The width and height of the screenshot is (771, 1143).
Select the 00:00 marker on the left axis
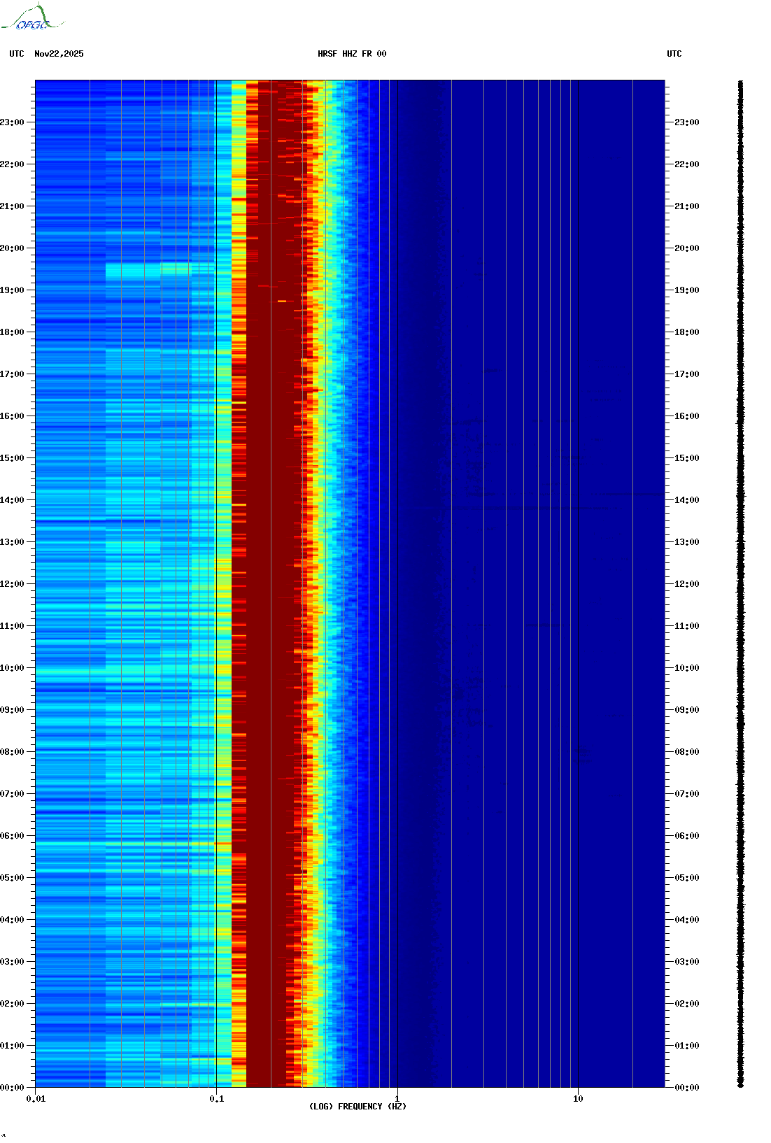coord(13,1088)
